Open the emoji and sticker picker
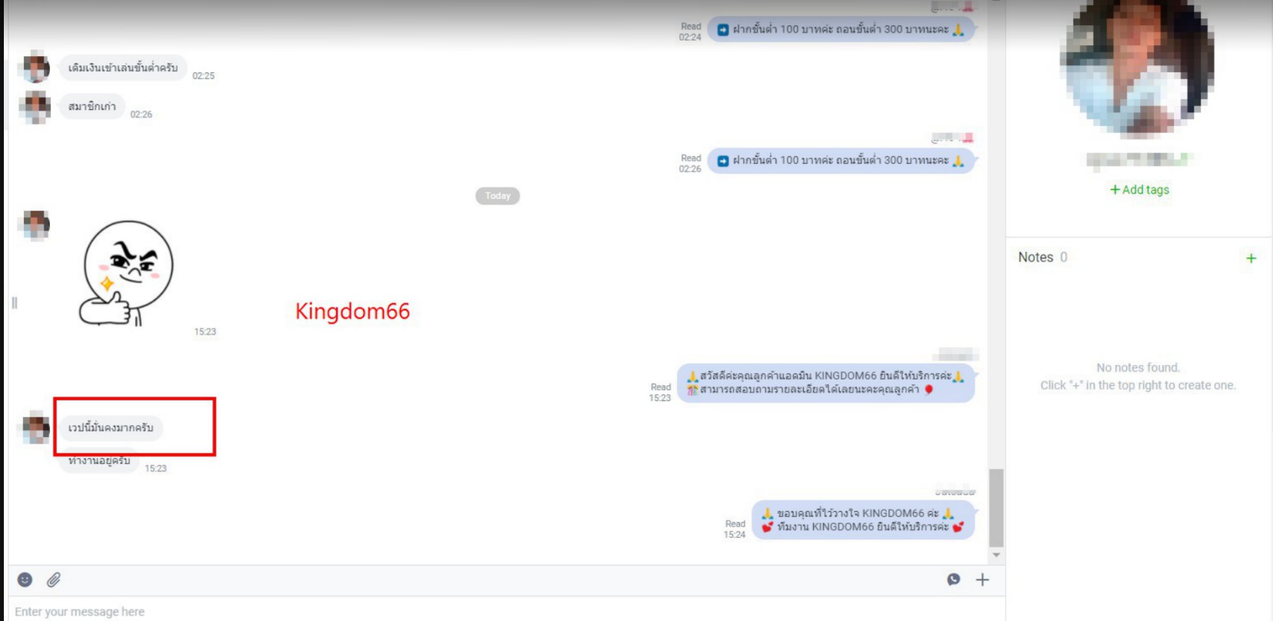 click(x=25, y=579)
